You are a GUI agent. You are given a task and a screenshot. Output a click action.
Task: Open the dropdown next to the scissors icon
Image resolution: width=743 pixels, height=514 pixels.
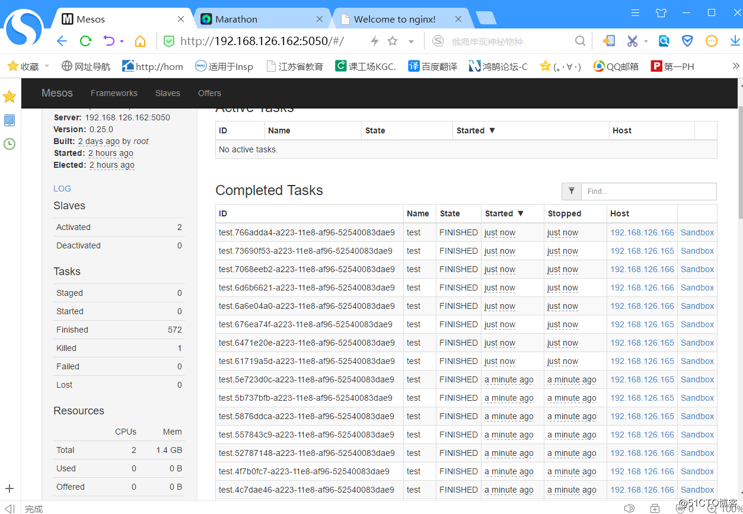pos(646,41)
